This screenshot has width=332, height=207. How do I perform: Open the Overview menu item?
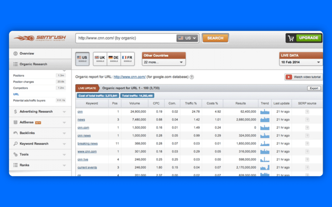40,53
